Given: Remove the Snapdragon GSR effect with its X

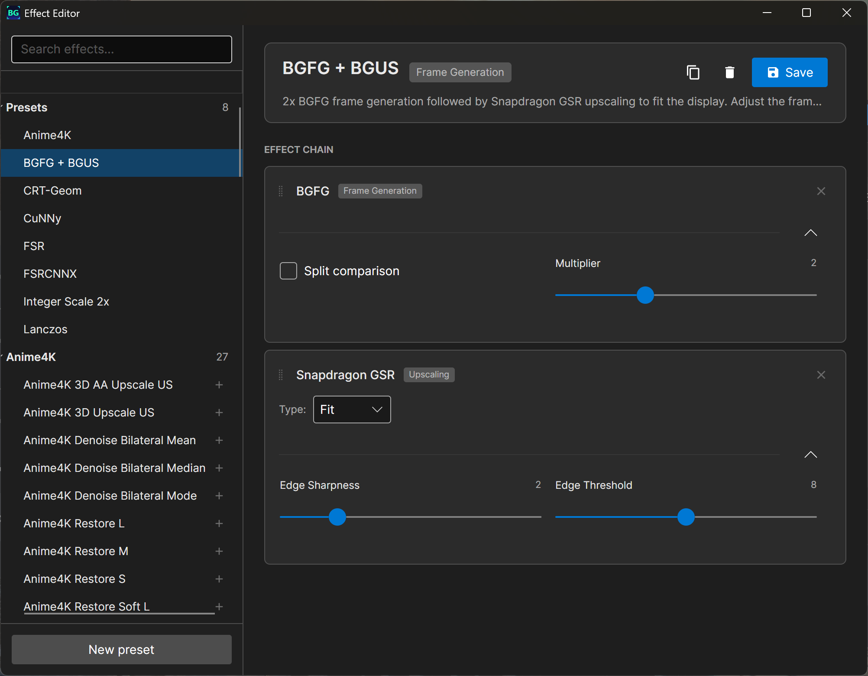Looking at the screenshot, I should (x=821, y=375).
